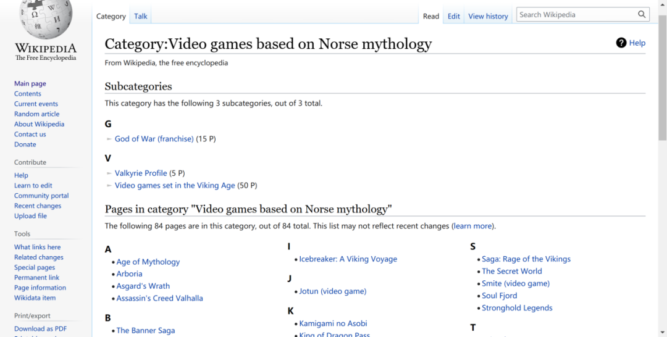Open About Wikipedia link
Image resolution: width=667 pixels, height=337 pixels.
click(39, 125)
